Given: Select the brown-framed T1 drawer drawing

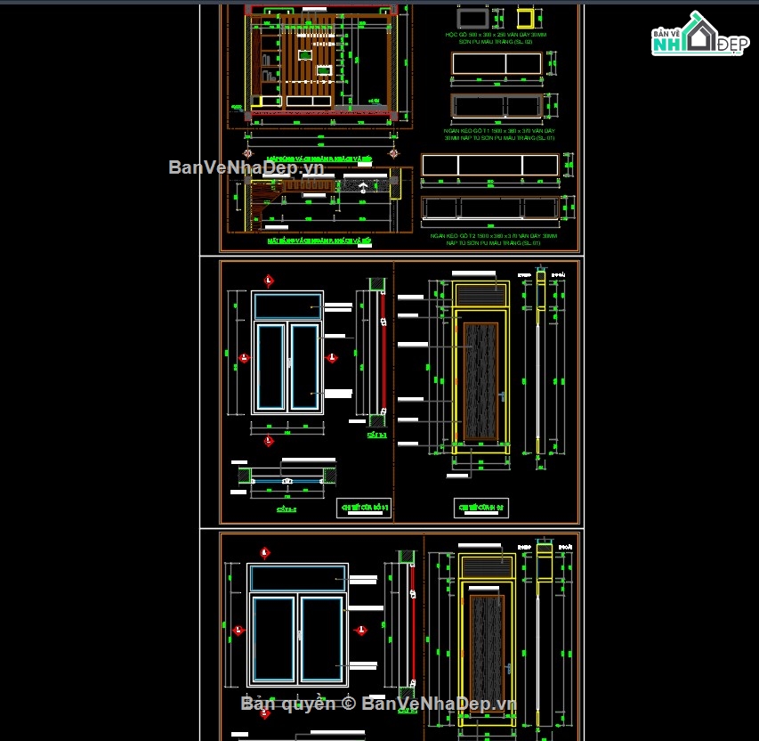Looking at the screenshot, I should [497, 106].
